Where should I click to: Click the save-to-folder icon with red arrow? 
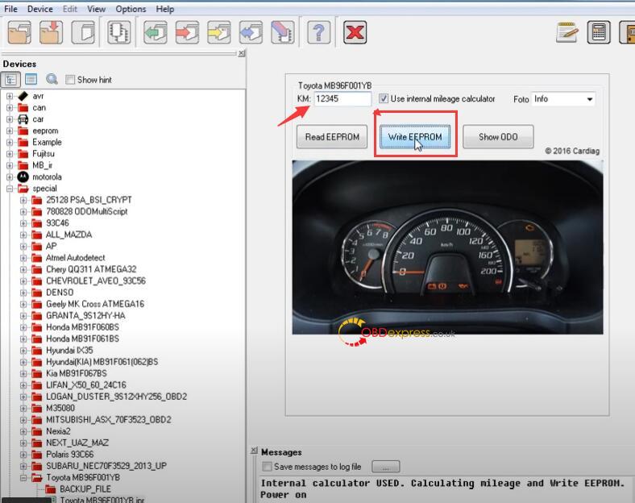[x=51, y=32]
